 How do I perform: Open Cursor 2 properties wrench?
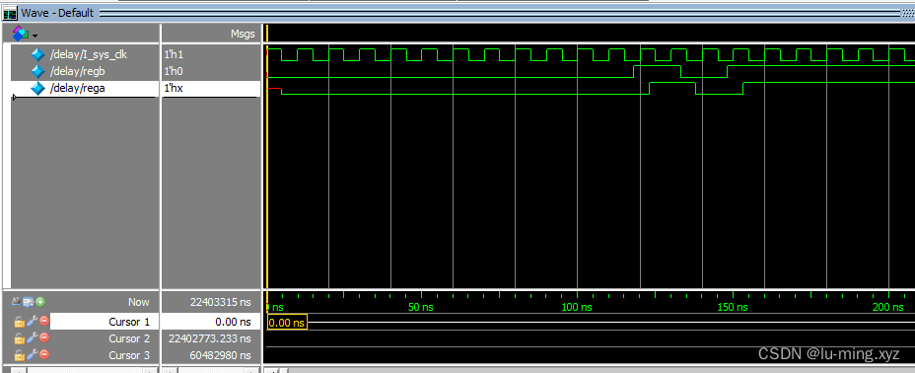click(32, 338)
